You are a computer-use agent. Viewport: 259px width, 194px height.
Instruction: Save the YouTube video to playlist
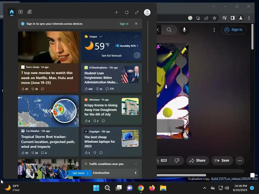click(x=222, y=160)
